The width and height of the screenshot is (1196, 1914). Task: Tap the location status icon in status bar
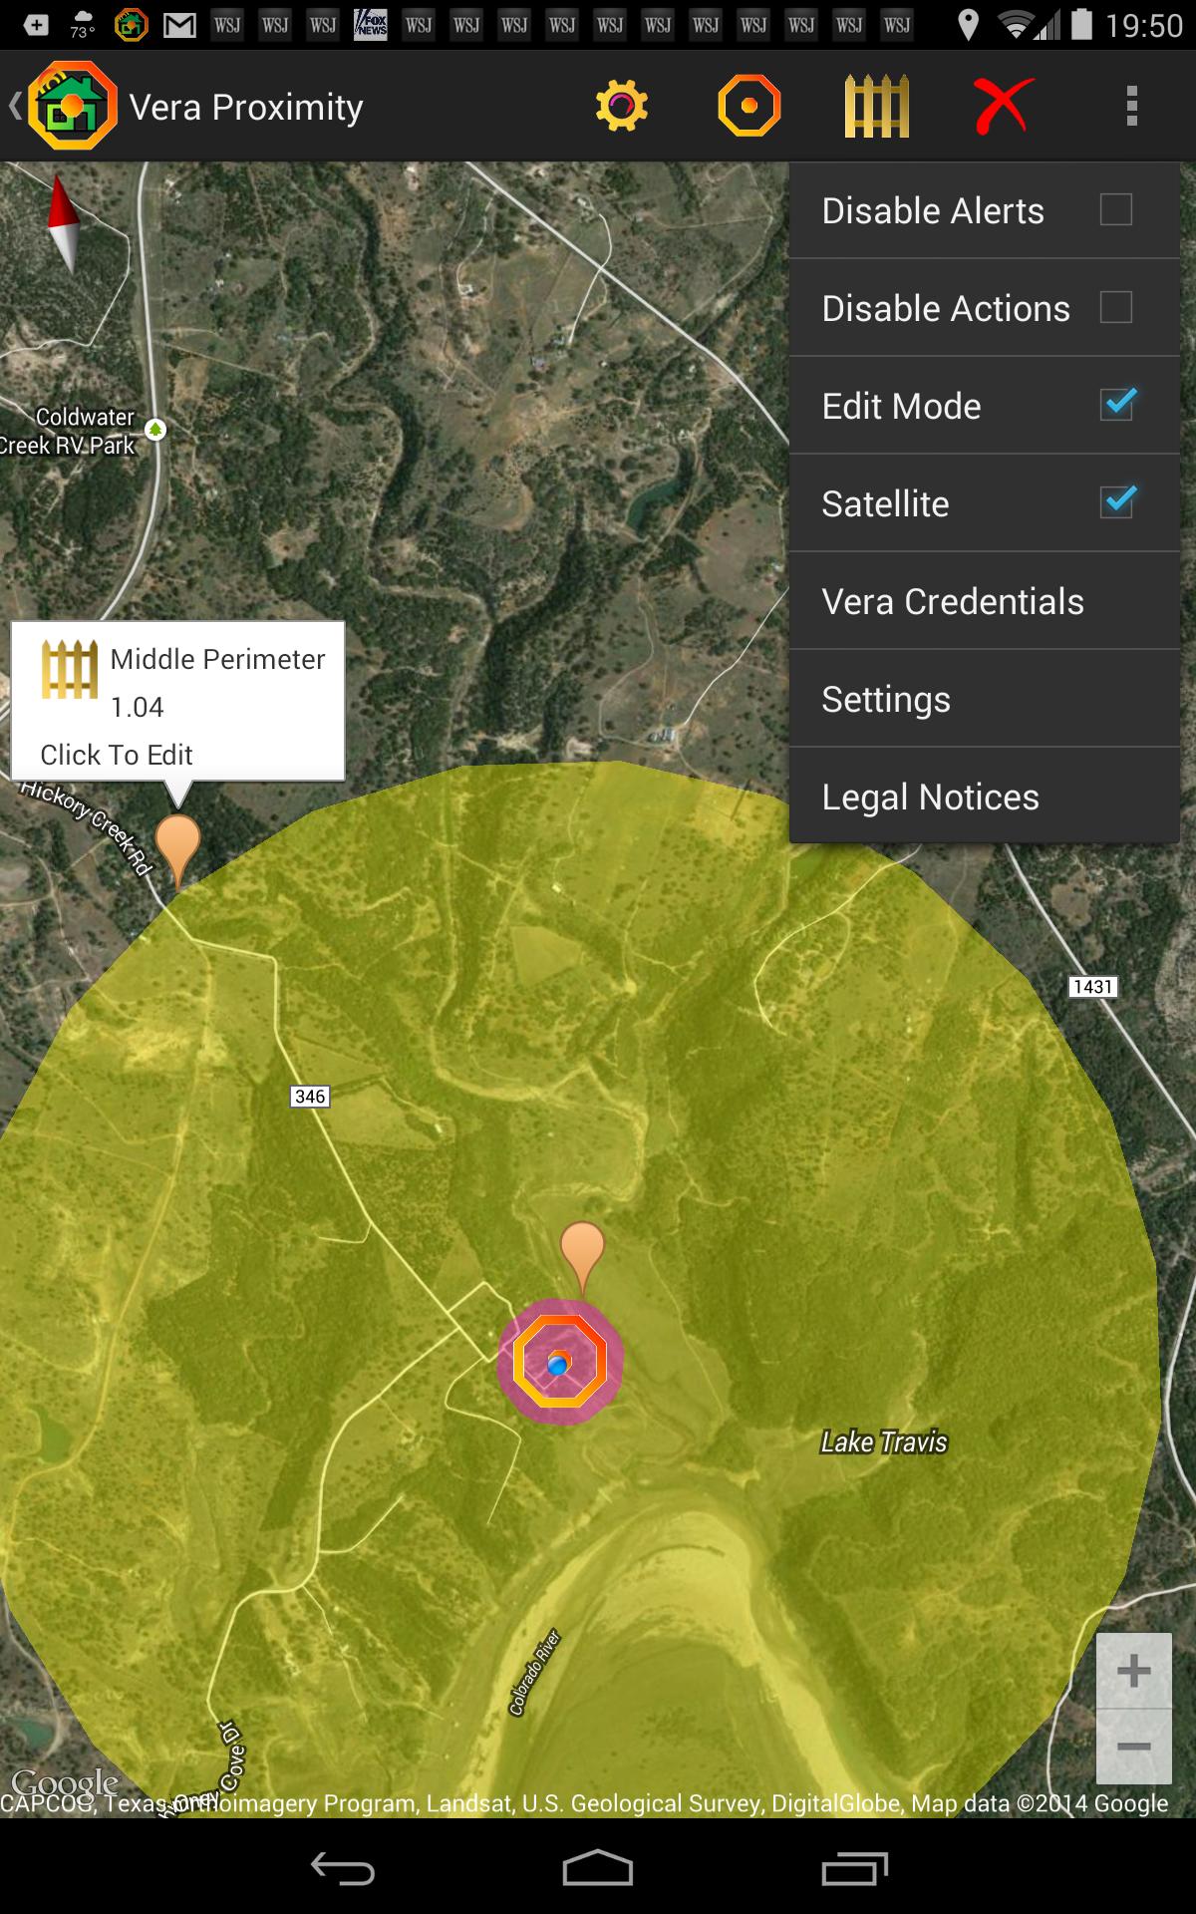967,25
